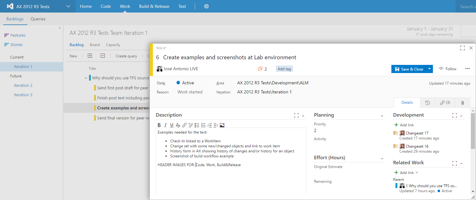
Task: Switch to the Board tab
Action: pos(95,45)
